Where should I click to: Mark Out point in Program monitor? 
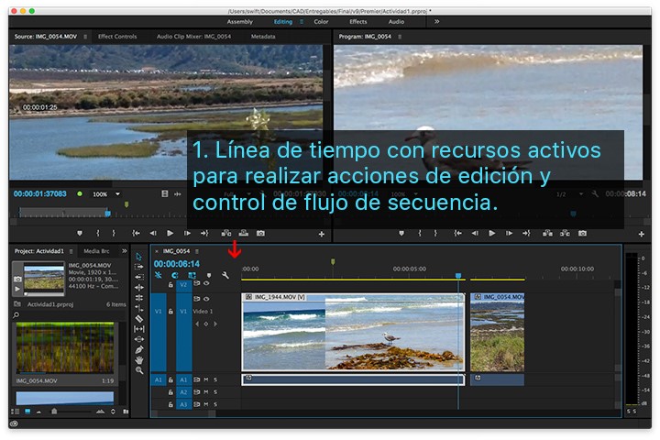coord(435,233)
